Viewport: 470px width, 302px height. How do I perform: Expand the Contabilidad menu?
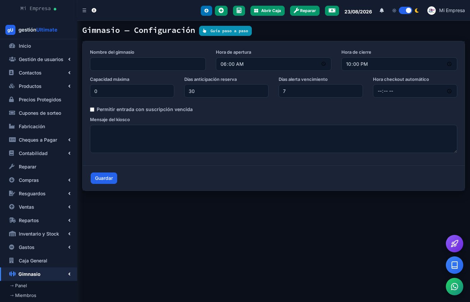pos(39,153)
